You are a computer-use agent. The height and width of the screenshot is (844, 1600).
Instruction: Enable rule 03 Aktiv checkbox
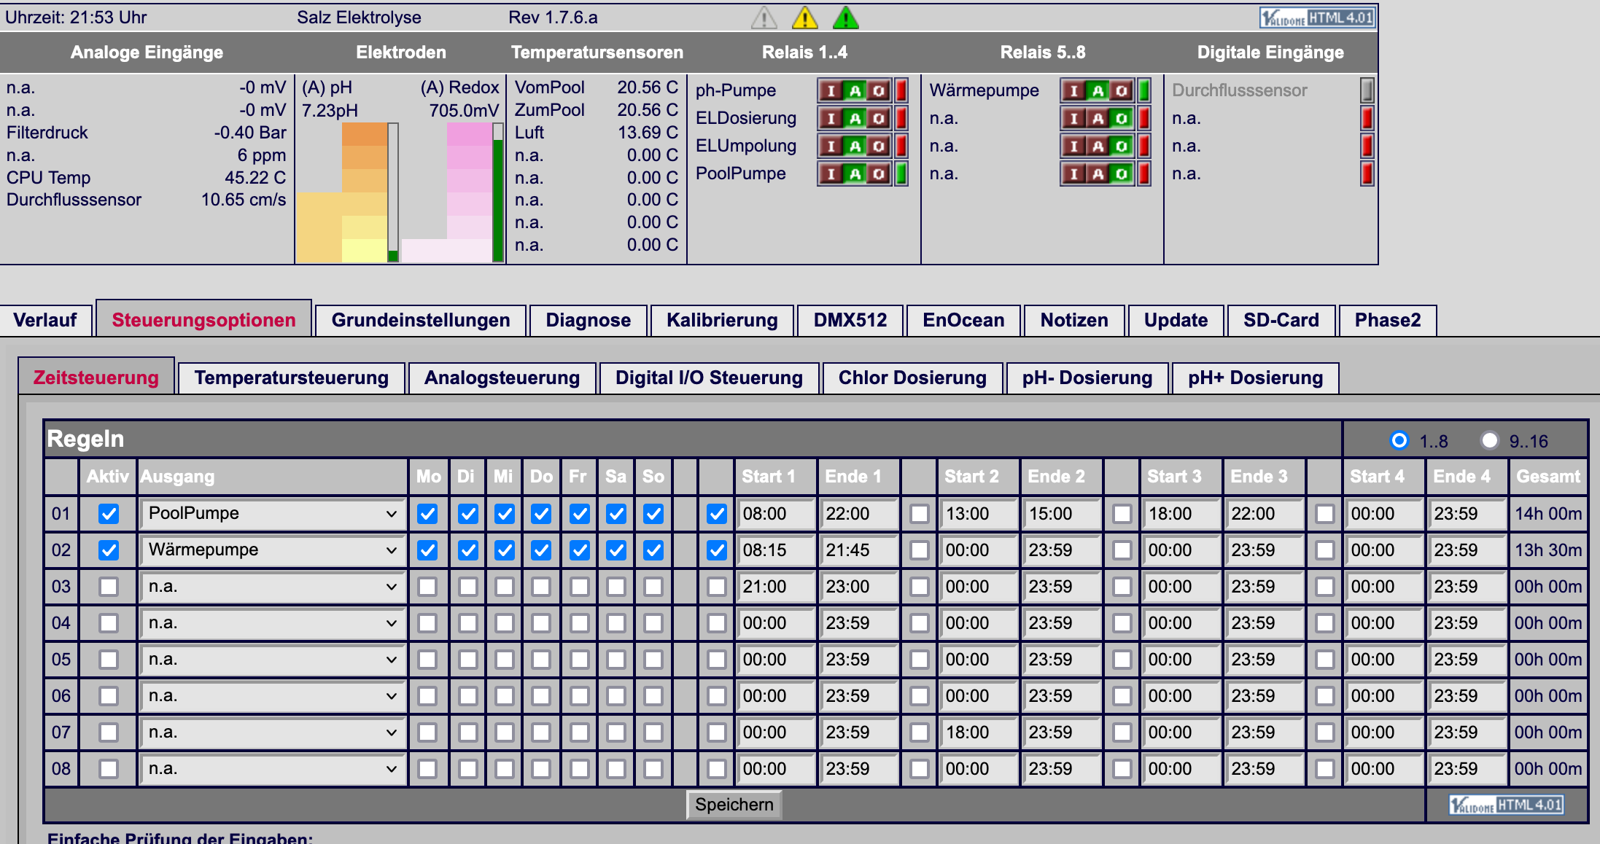pos(109,587)
